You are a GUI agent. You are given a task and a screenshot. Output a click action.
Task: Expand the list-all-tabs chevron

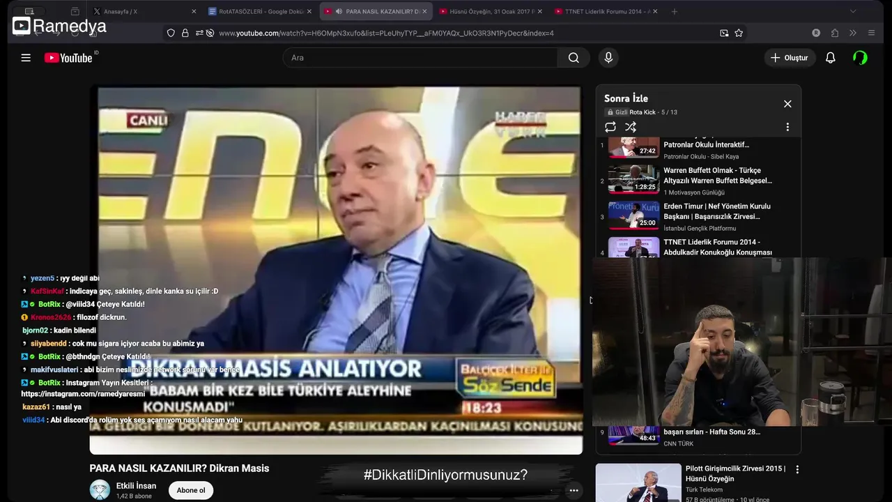pyautogui.click(x=853, y=11)
